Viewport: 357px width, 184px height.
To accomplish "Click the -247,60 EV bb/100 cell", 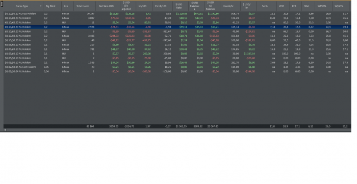I will (x=167, y=40).
